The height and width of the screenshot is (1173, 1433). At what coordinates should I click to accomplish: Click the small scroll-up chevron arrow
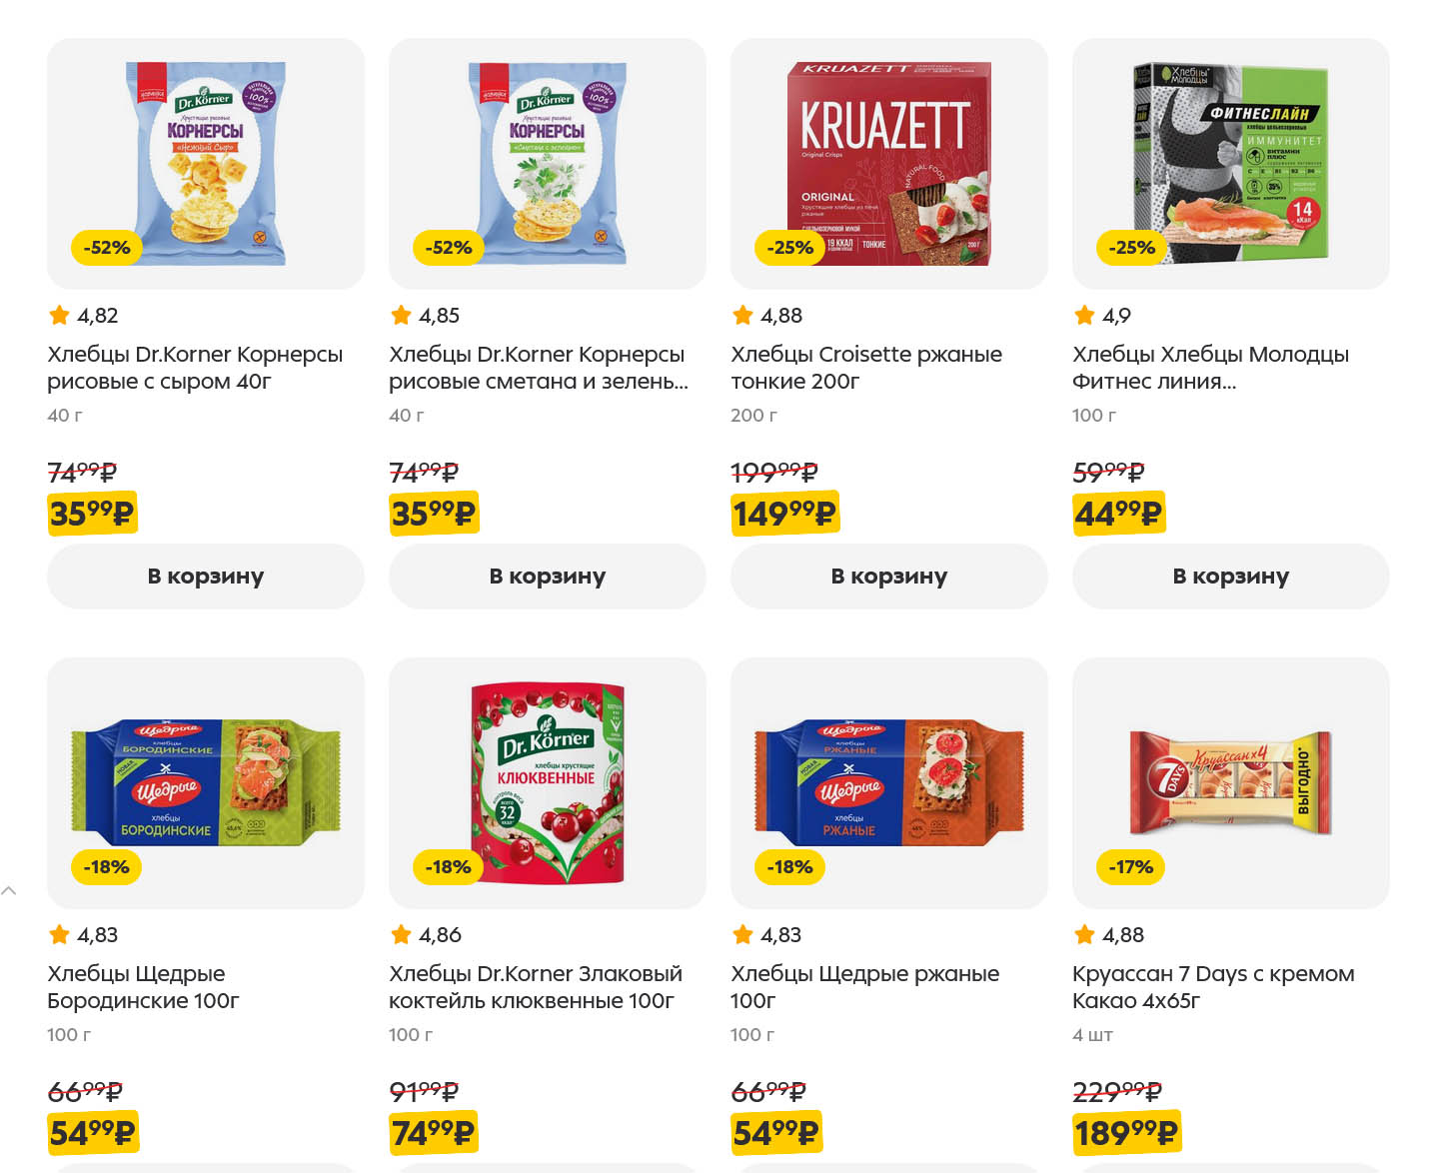(x=9, y=890)
